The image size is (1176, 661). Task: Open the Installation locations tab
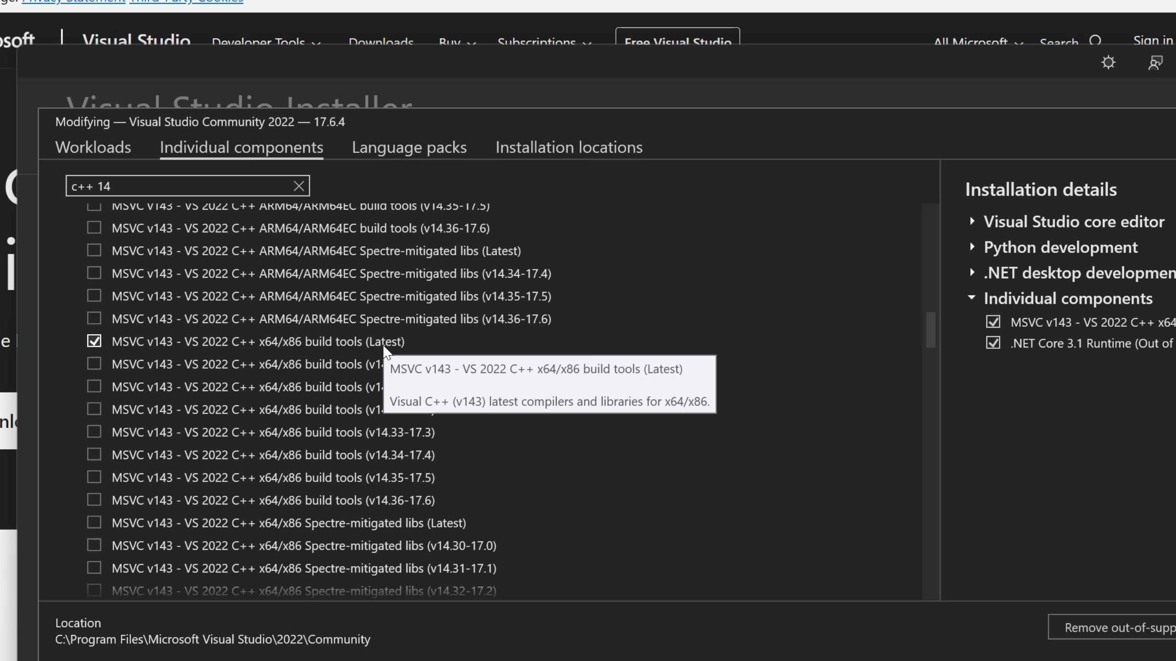tap(569, 147)
